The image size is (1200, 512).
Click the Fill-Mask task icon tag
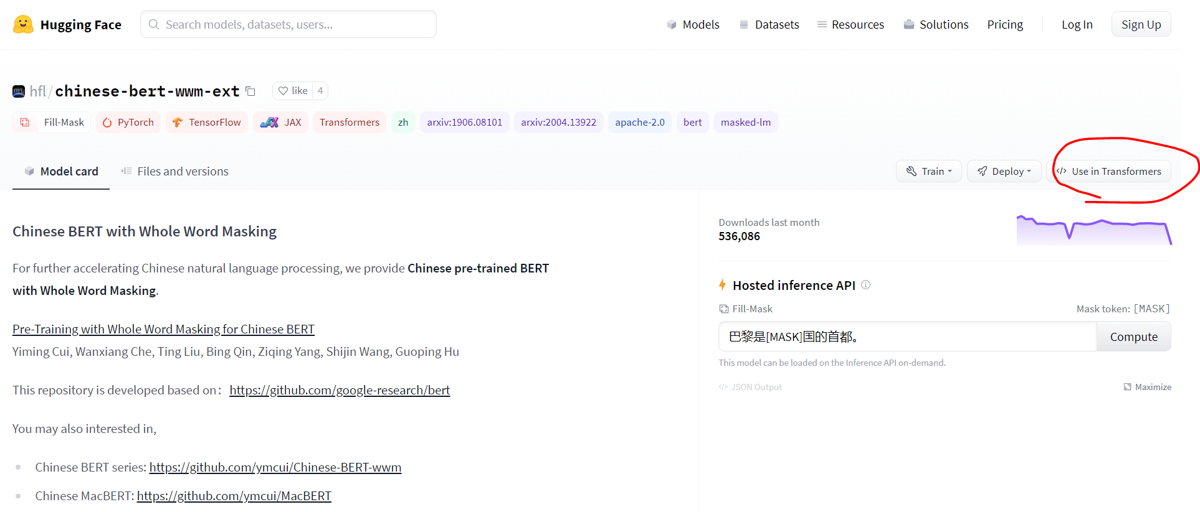[25, 122]
